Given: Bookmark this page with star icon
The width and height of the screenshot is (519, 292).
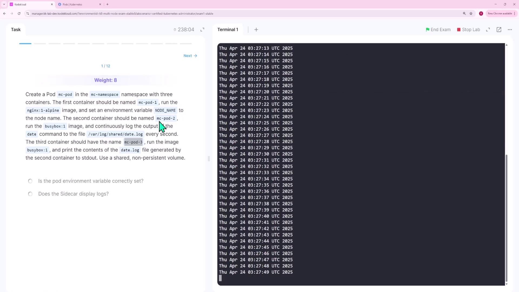Looking at the screenshot, I should click(x=471, y=14).
